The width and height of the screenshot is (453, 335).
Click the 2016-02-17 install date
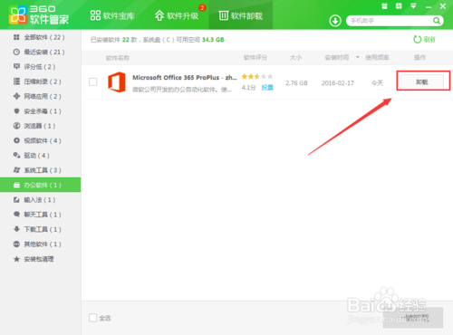click(338, 83)
